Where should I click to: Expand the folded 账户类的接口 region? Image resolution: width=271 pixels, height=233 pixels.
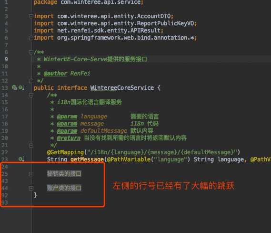click(x=31, y=188)
